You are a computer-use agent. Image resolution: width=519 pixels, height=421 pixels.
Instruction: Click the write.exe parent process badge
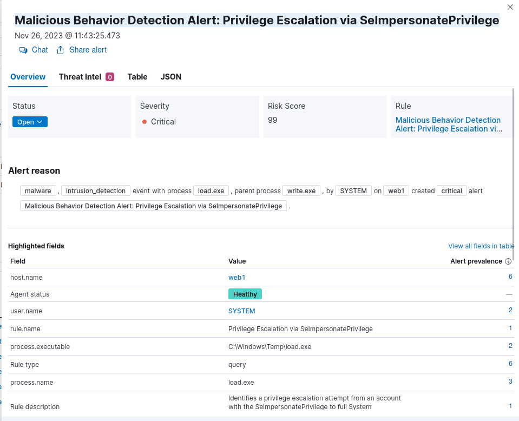(301, 191)
